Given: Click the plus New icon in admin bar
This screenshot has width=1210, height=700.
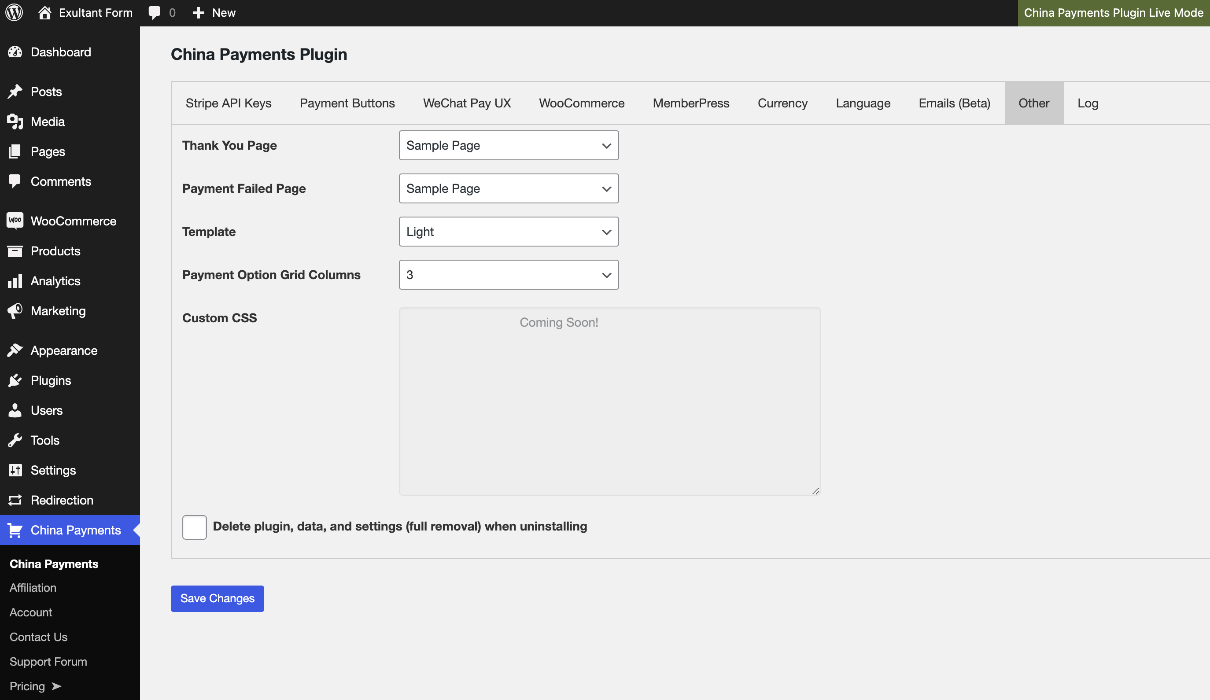Looking at the screenshot, I should (198, 13).
